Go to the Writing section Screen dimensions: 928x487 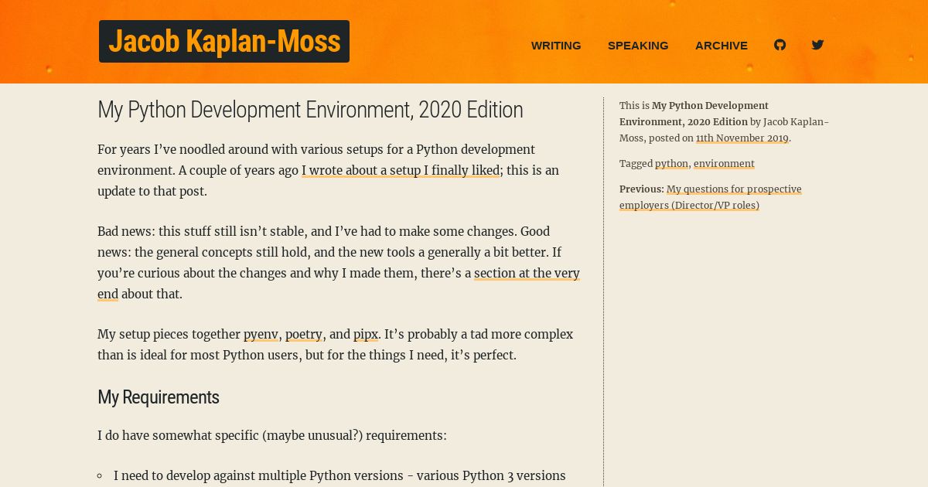coord(556,46)
